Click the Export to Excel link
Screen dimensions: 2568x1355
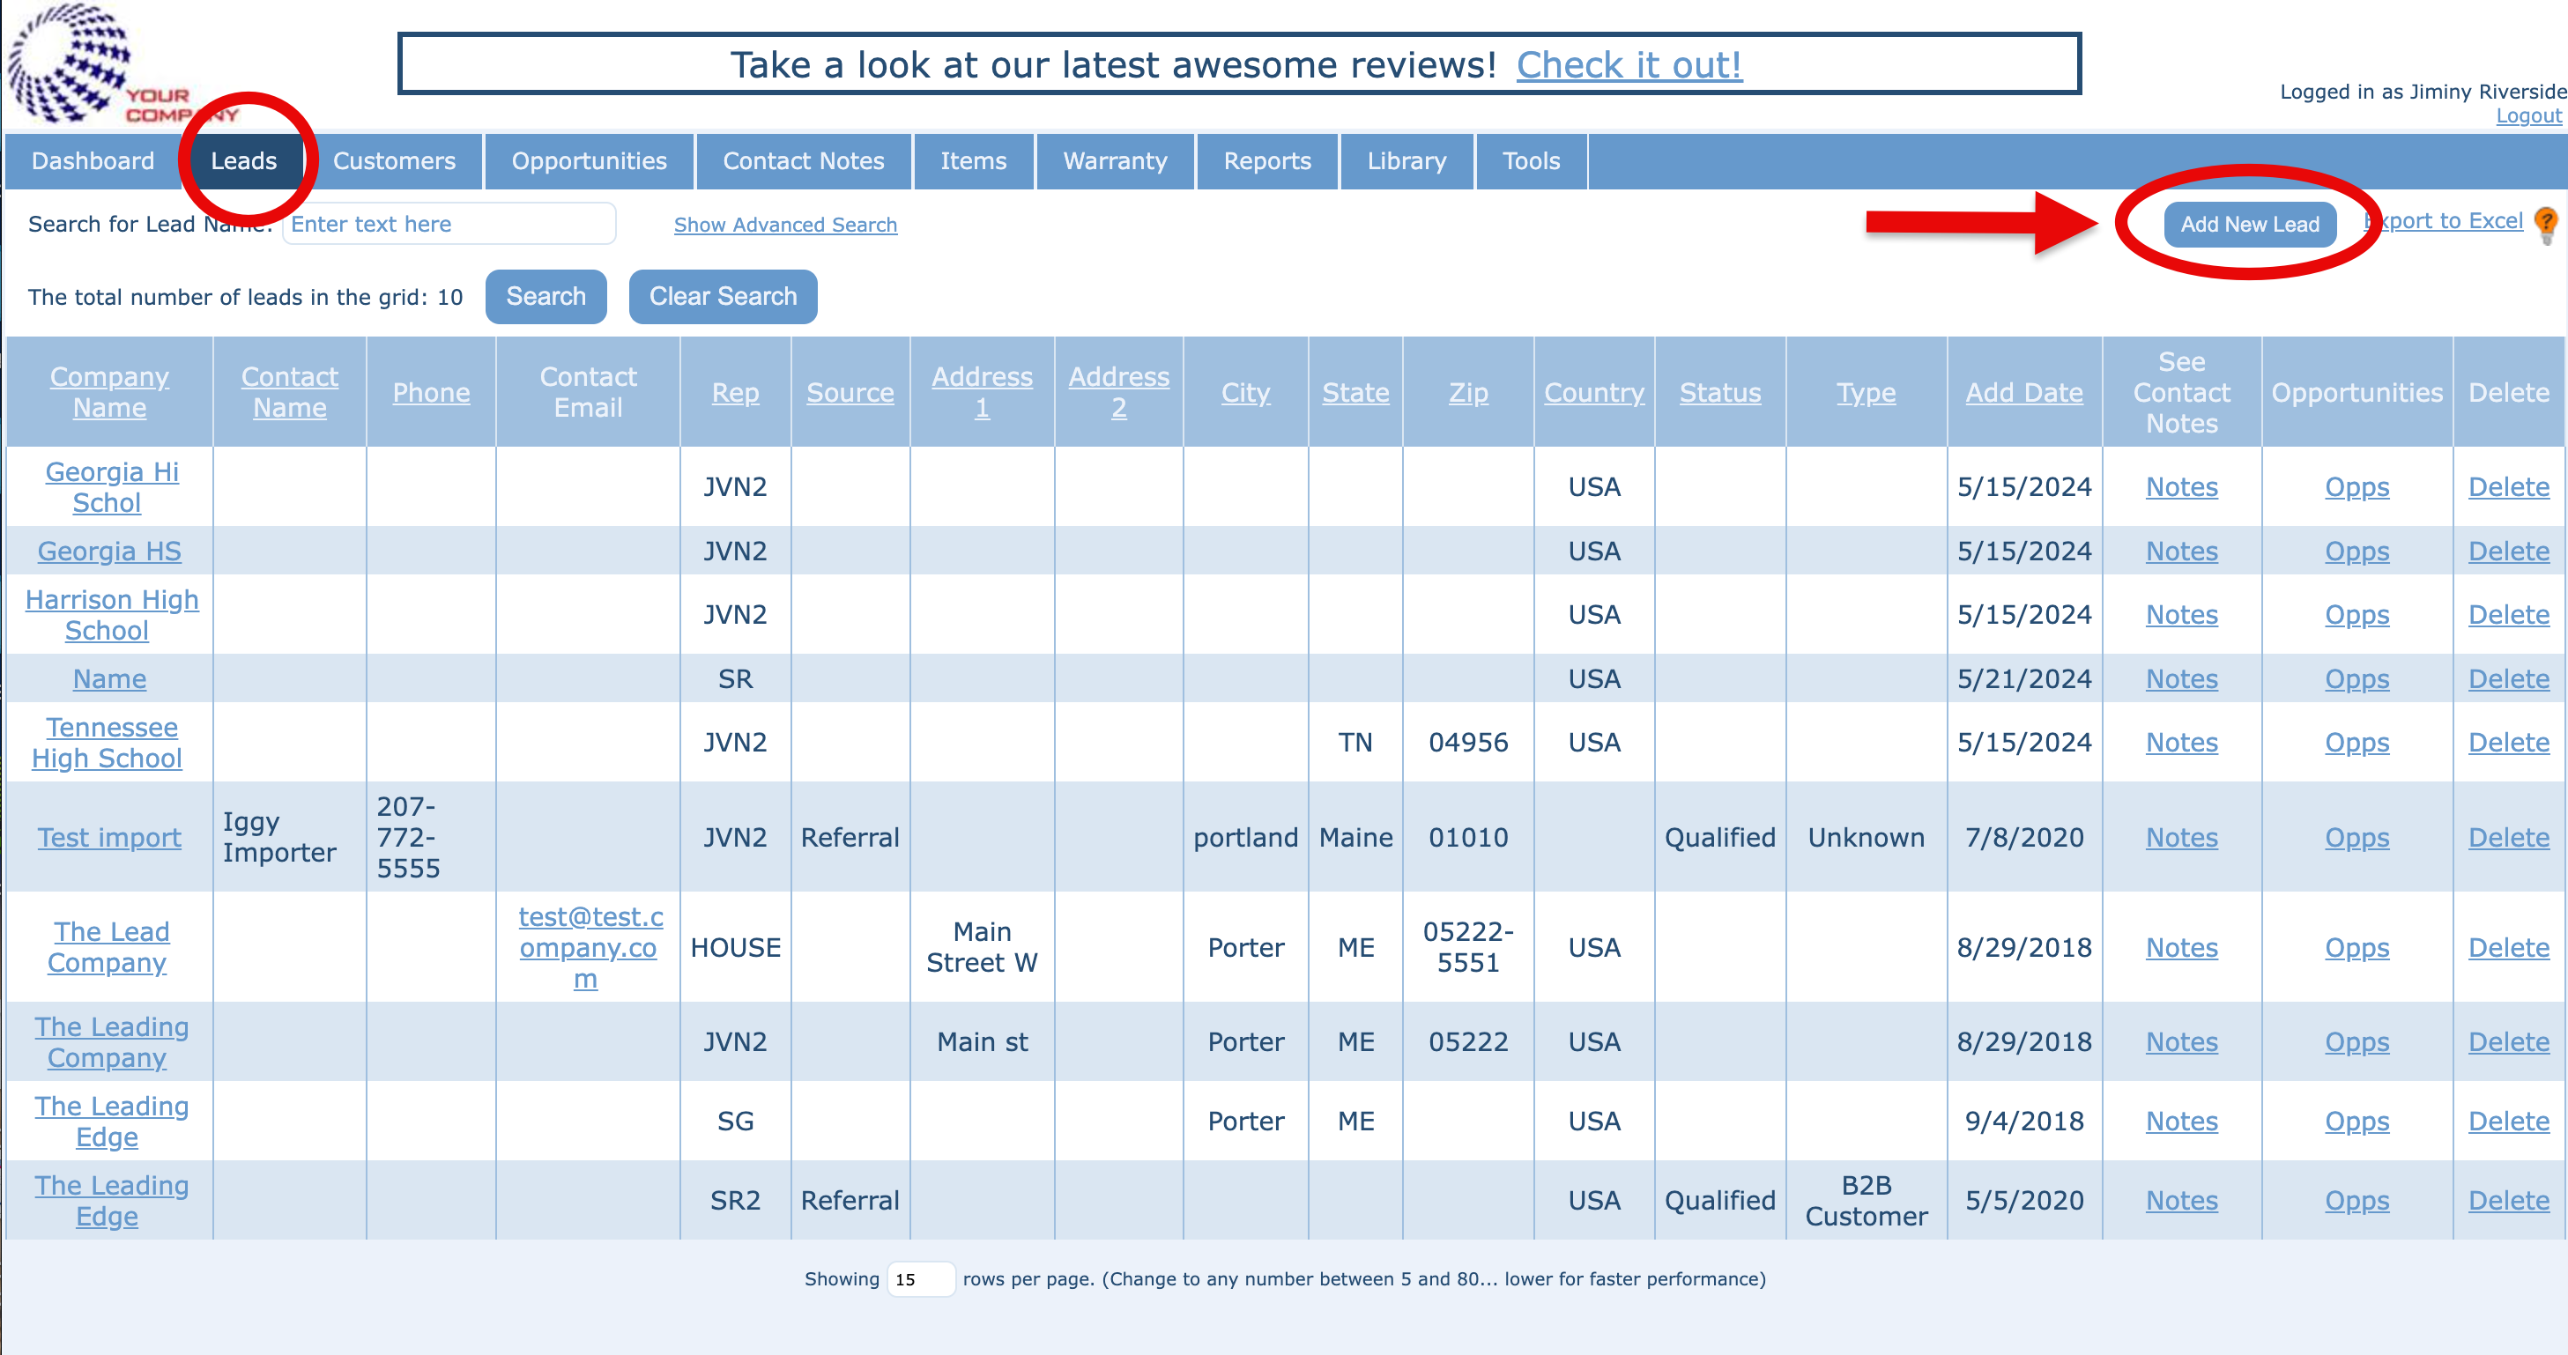(2448, 221)
